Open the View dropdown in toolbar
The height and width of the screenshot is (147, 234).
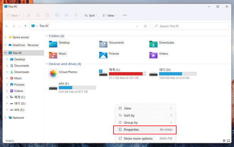[110, 15]
